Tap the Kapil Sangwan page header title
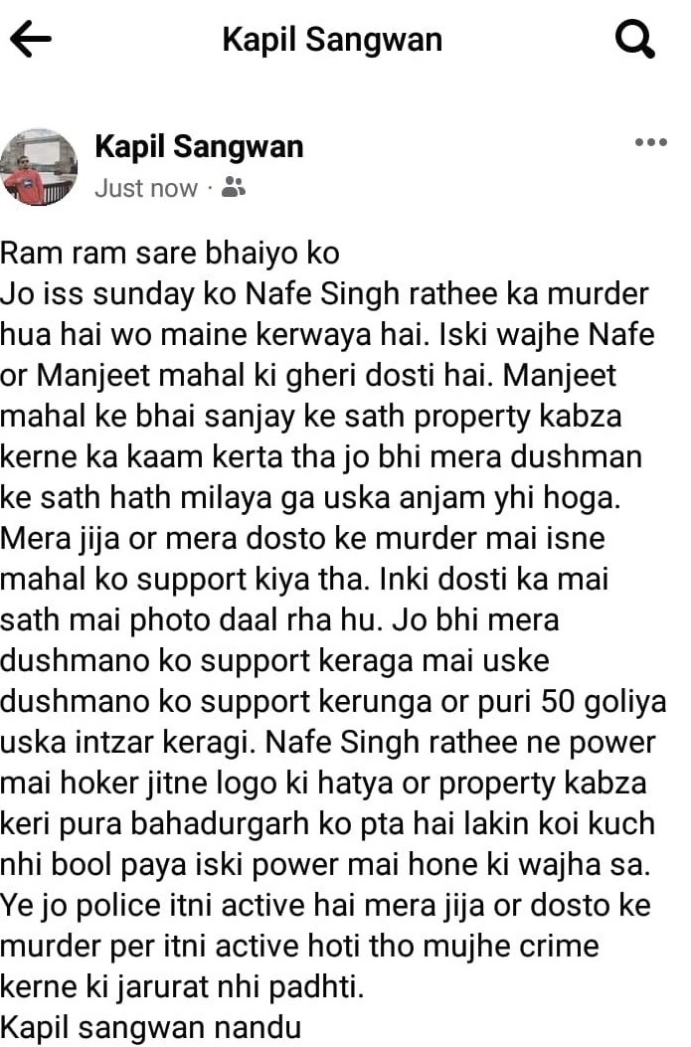The width and height of the screenshot is (691, 1047). tap(332, 40)
